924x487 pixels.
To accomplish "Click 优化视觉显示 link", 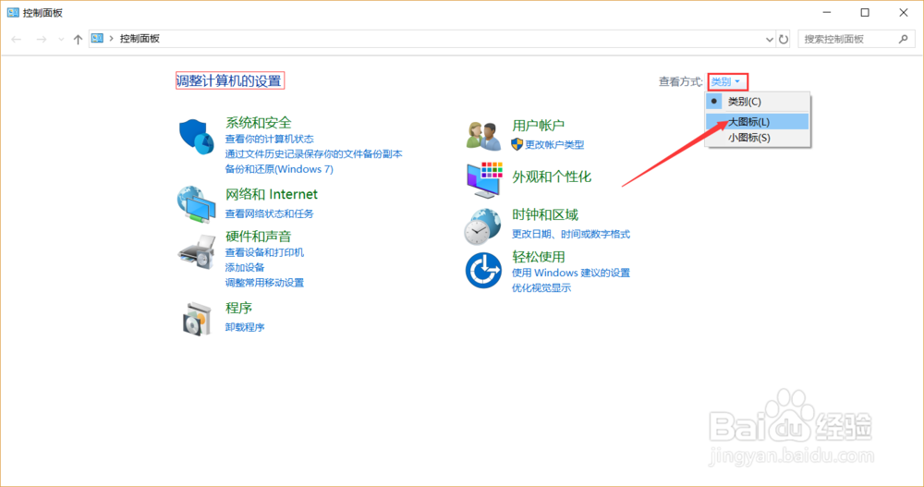I will point(541,288).
